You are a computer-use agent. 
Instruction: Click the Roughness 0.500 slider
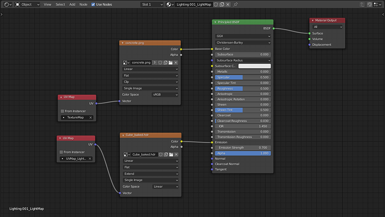point(243,89)
